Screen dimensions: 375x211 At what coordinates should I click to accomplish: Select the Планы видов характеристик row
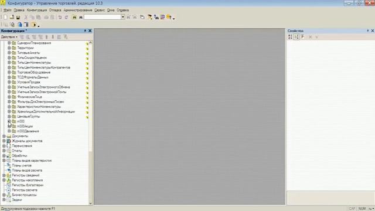pos(32,161)
